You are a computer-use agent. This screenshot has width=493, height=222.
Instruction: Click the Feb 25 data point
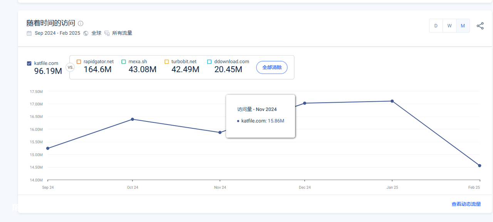point(480,166)
